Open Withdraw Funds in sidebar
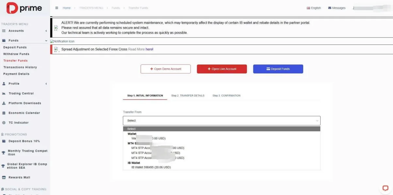The width and height of the screenshot is (393, 195). [x=16, y=54]
